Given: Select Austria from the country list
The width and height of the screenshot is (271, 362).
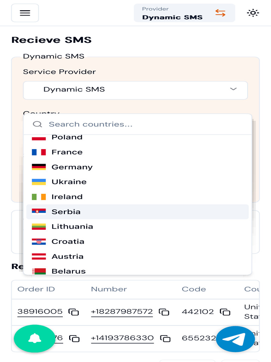Looking at the screenshot, I should 137,257.
